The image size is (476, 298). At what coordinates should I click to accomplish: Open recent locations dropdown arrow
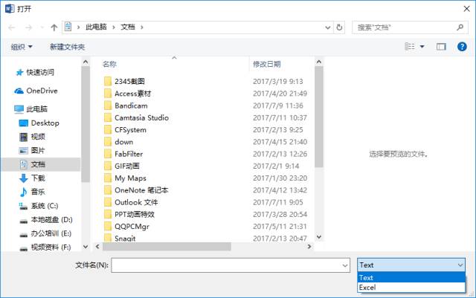42,27
